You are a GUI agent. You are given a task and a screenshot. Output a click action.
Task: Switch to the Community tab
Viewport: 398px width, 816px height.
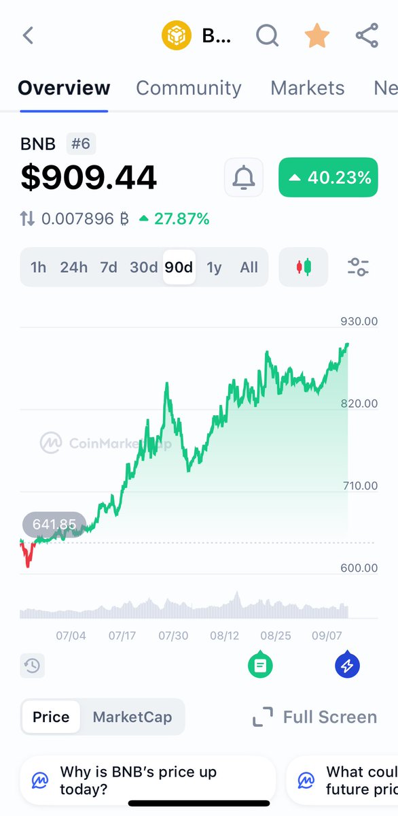click(189, 88)
